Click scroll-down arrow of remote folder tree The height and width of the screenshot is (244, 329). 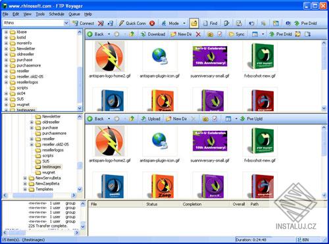pos(80,108)
